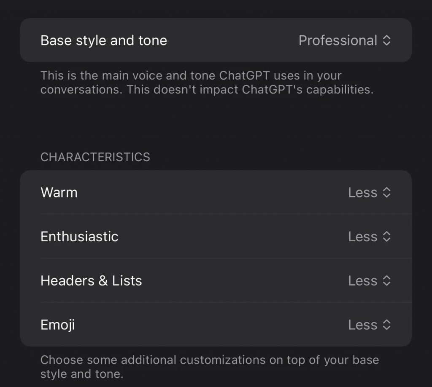
Task: Click empty middle space of the Warm row
Action: coord(211,192)
